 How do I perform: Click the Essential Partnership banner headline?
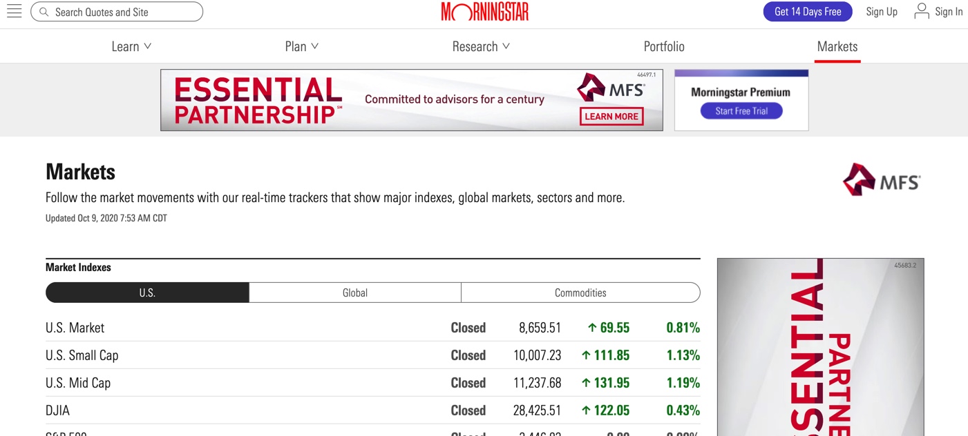coord(258,101)
